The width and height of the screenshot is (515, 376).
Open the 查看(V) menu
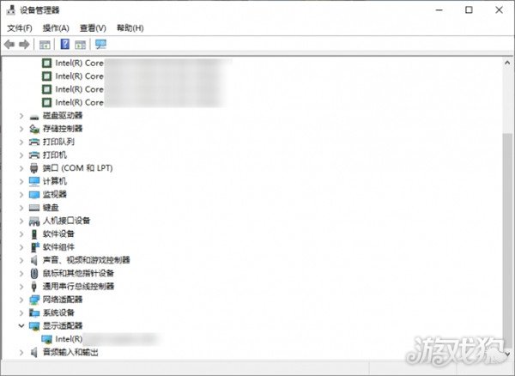(x=93, y=28)
